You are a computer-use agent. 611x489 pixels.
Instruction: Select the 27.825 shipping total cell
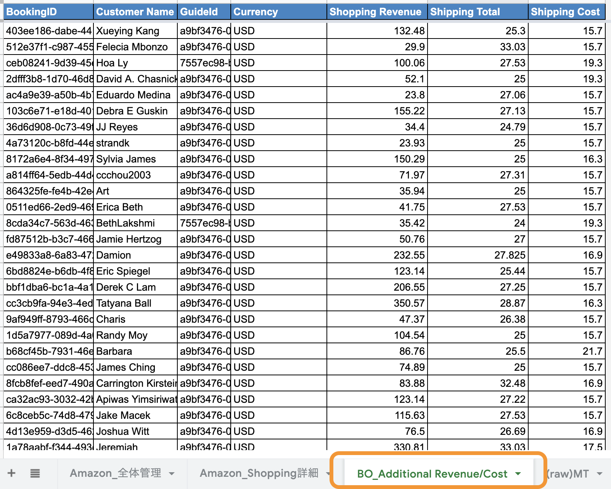pos(478,255)
